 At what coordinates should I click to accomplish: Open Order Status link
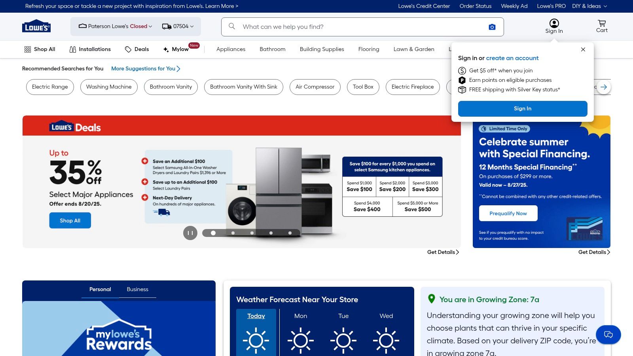click(476, 6)
